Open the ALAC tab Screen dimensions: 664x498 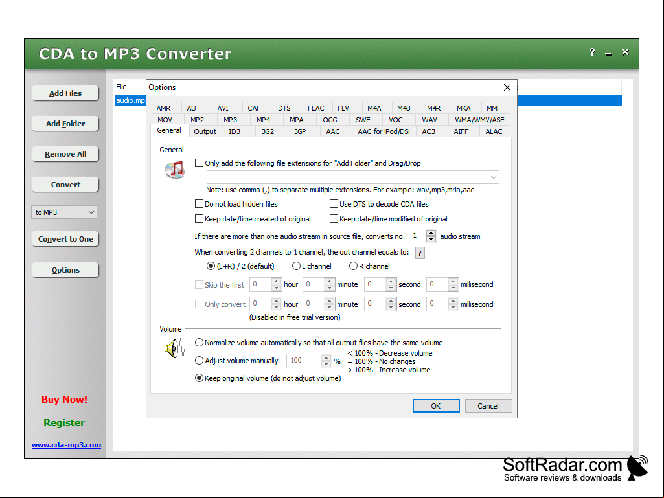pyautogui.click(x=494, y=131)
